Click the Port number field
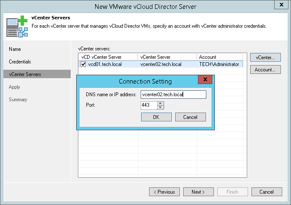 149,105
